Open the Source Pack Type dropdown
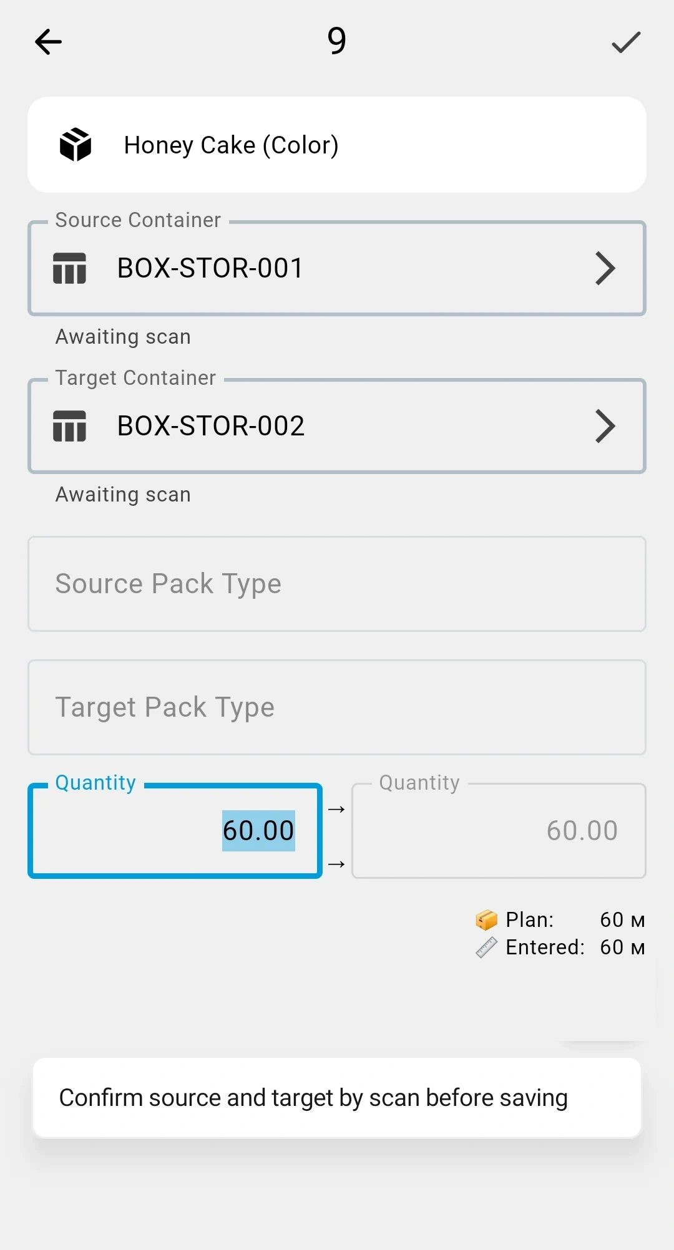Viewport: 674px width, 1250px height. 337,584
